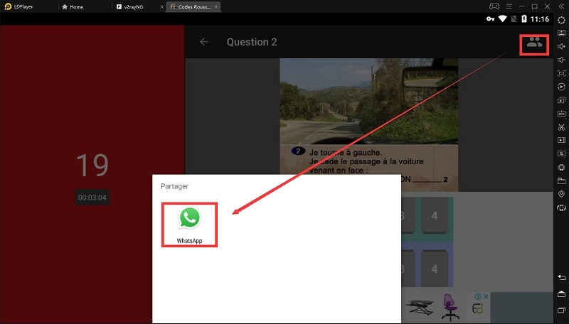Tap the WhatsApp icon in share dialog

[x=189, y=224]
